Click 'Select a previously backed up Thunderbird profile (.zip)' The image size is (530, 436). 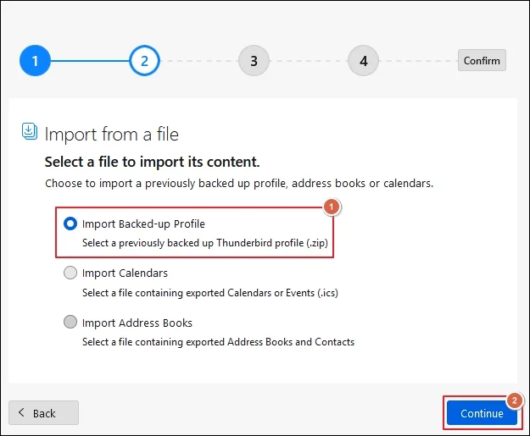point(205,243)
